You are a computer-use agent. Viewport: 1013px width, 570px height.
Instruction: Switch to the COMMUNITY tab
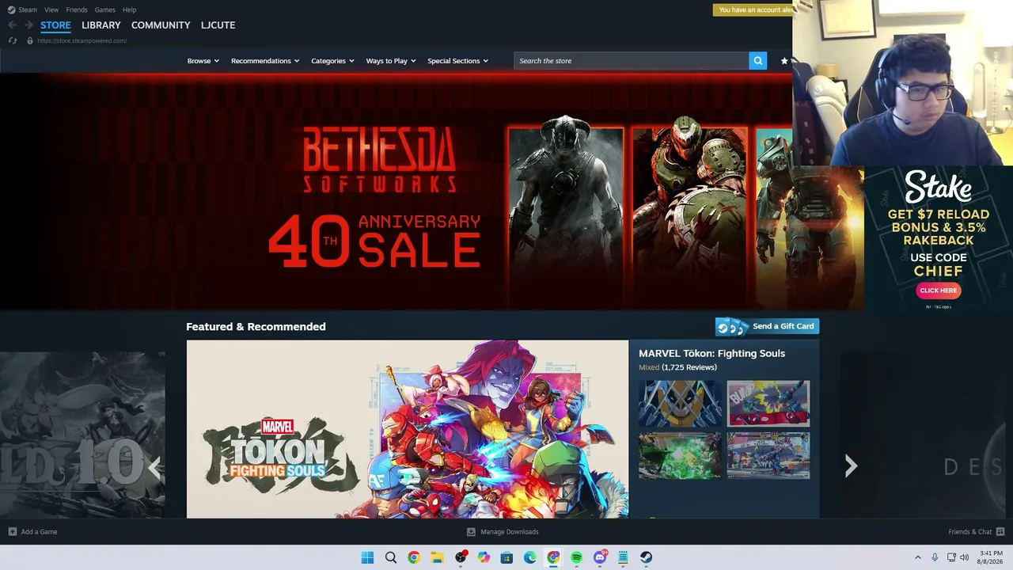click(x=161, y=25)
